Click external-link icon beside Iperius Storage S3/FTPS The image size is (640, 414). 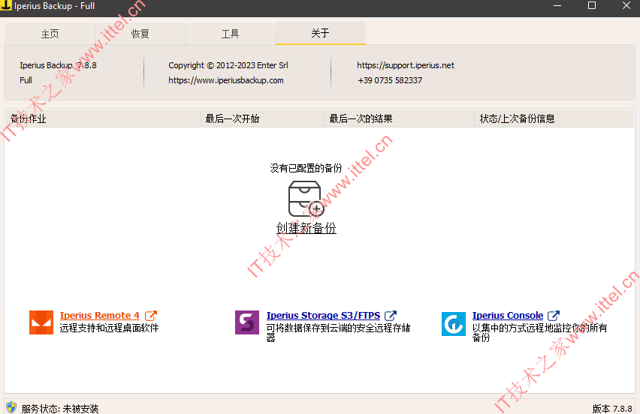(391, 316)
